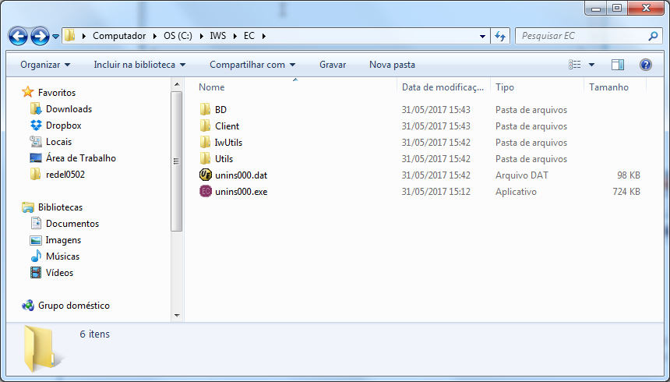This screenshot has width=670, height=382.
Task: Expand the arrow after IWS breadcrumb
Action: tap(235, 36)
